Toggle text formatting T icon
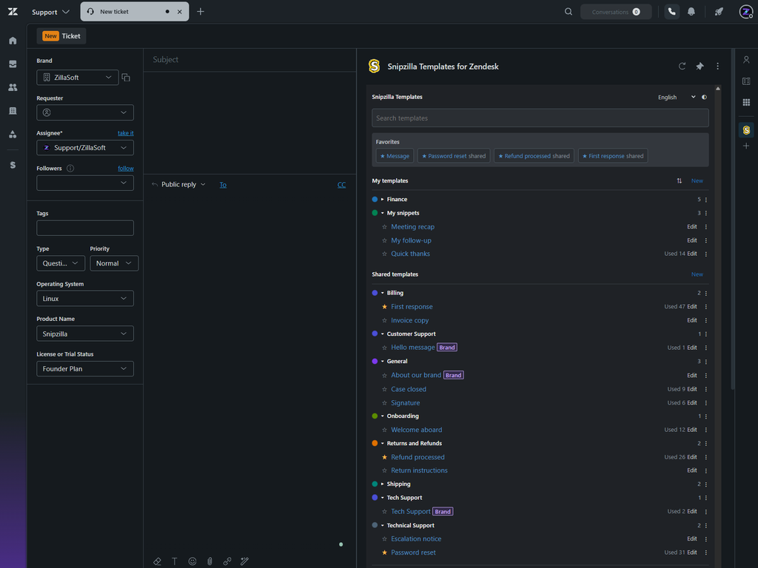758x568 pixels. [175, 561]
